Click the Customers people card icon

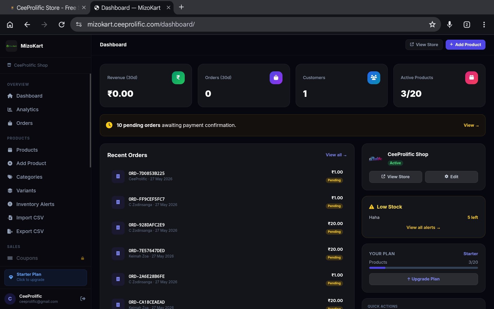point(374,78)
